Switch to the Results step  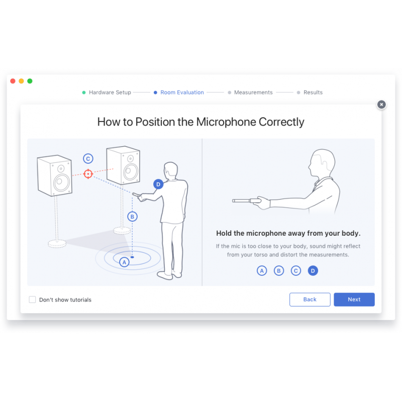tap(313, 92)
